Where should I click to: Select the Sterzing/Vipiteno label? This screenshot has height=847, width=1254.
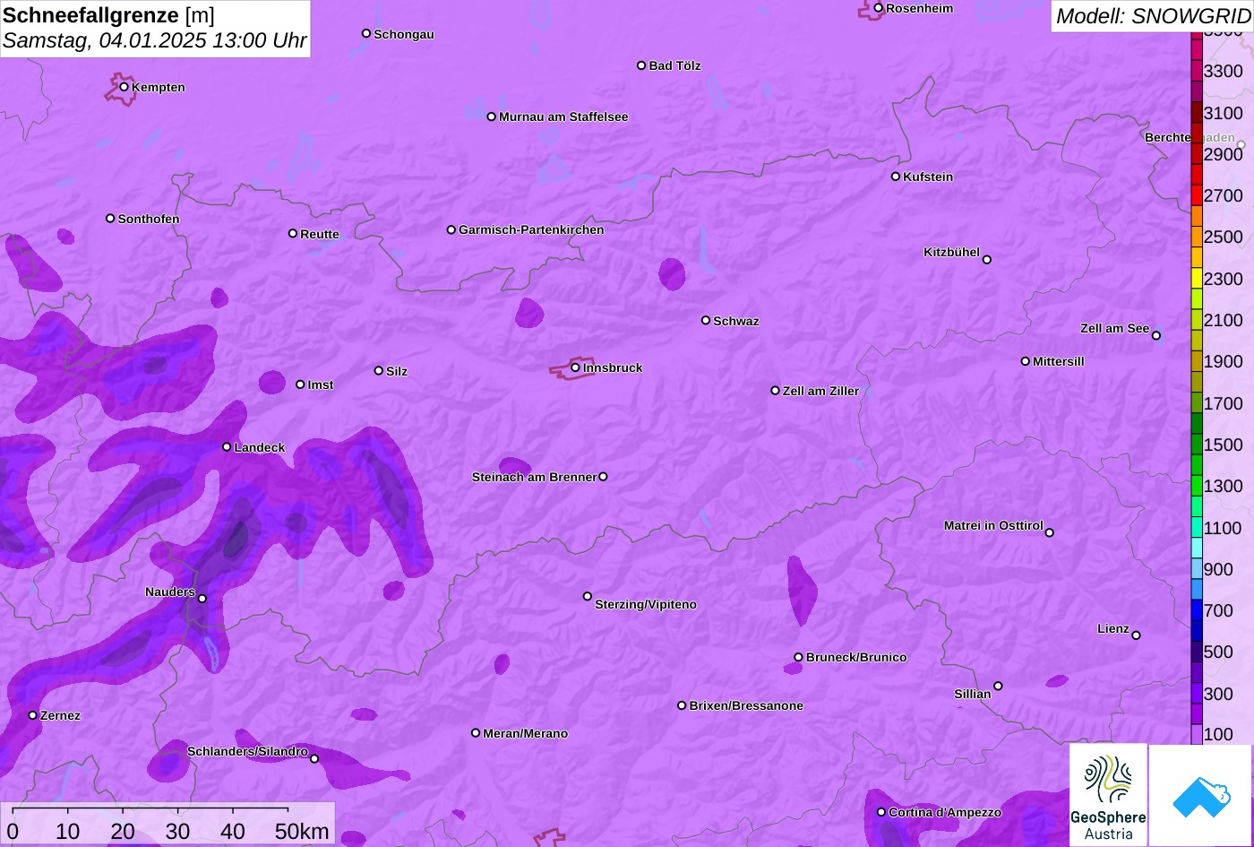(x=646, y=604)
